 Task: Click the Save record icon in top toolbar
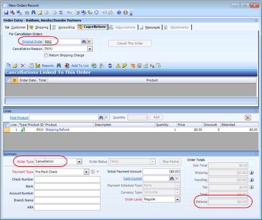6,13
